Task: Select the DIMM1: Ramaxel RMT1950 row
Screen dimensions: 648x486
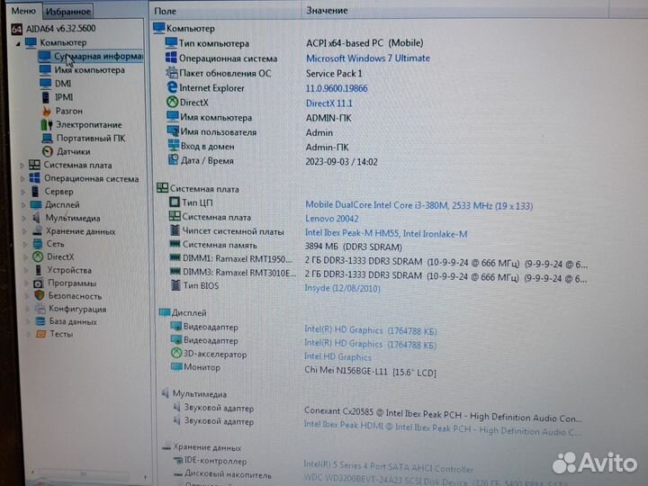Action: pyautogui.click(x=378, y=261)
